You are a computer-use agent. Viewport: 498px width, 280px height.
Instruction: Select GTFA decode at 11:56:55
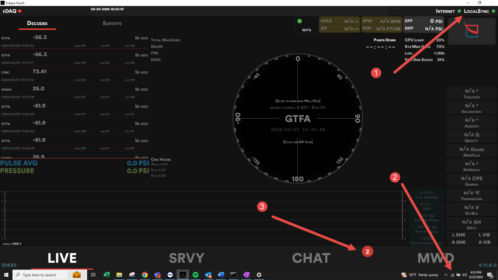pos(74,110)
